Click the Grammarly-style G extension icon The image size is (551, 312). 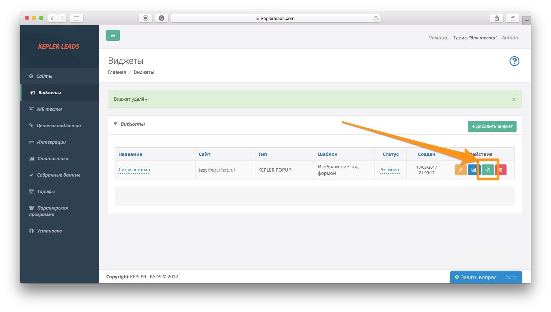(x=161, y=18)
